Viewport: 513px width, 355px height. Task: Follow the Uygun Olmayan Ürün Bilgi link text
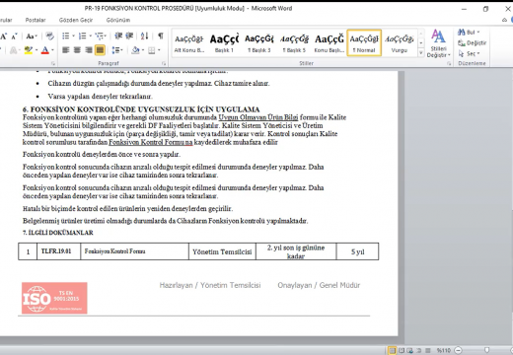click(258, 117)
